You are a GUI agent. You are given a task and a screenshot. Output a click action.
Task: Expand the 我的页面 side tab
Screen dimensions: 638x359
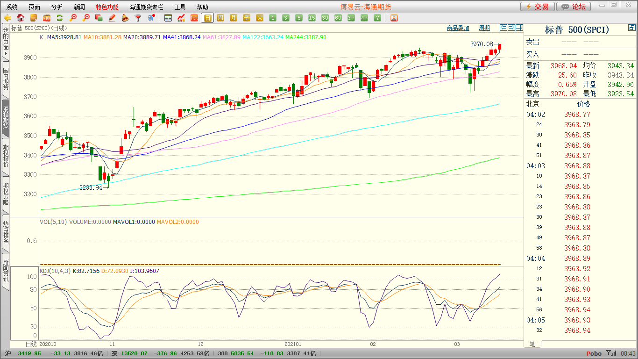6,41
